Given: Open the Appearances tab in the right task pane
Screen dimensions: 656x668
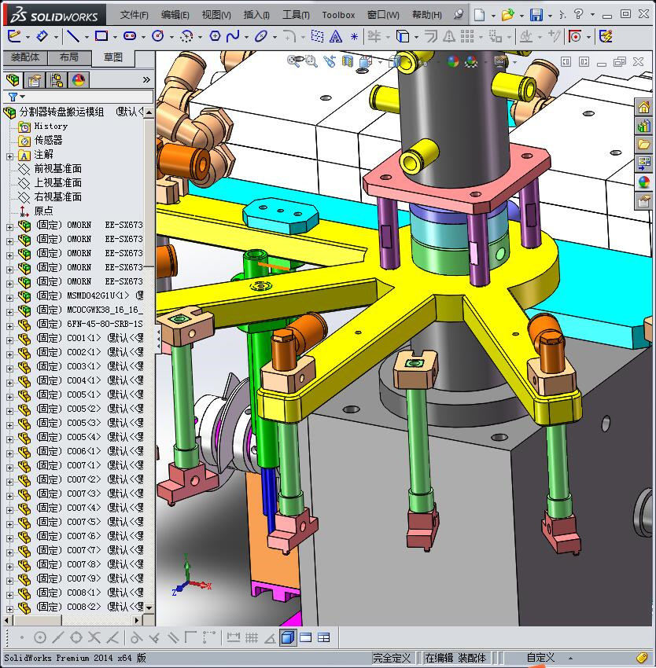Looking at the screenshot, I should coord(643,183).
